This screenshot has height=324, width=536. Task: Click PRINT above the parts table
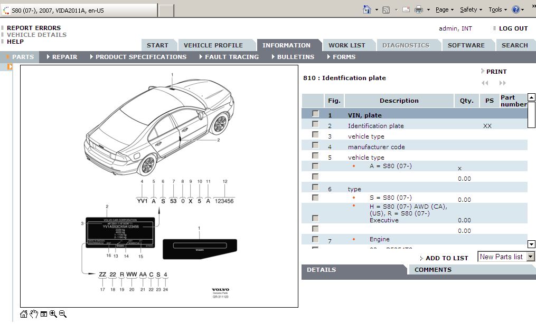[x=496, y=72]
